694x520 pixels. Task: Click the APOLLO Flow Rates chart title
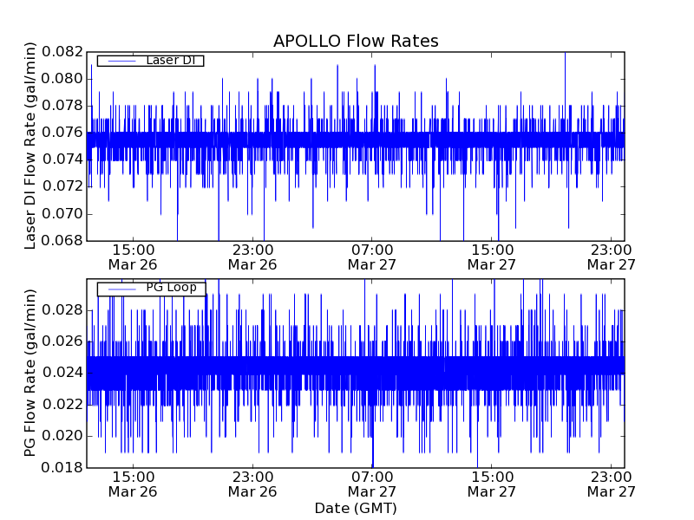pos(356,41)
